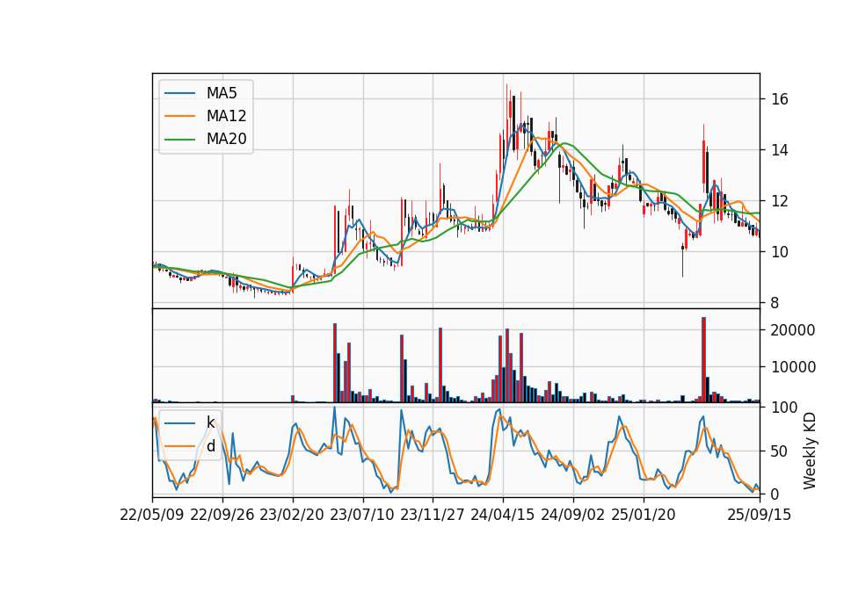Click the MA12 legend label

click(x=226, y=116)
